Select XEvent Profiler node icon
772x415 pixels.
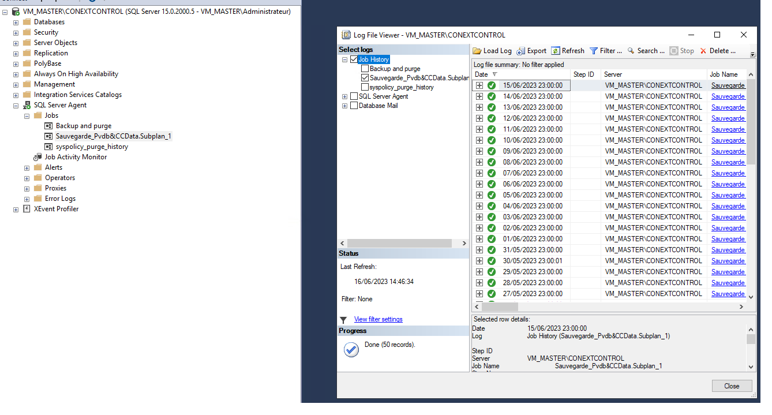(x=27, y=209)
